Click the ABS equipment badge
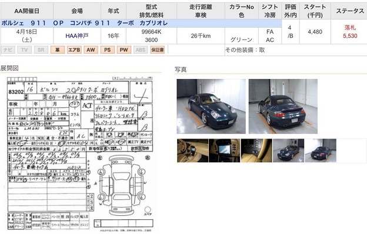The image size is (367, 234). [141, 50]
